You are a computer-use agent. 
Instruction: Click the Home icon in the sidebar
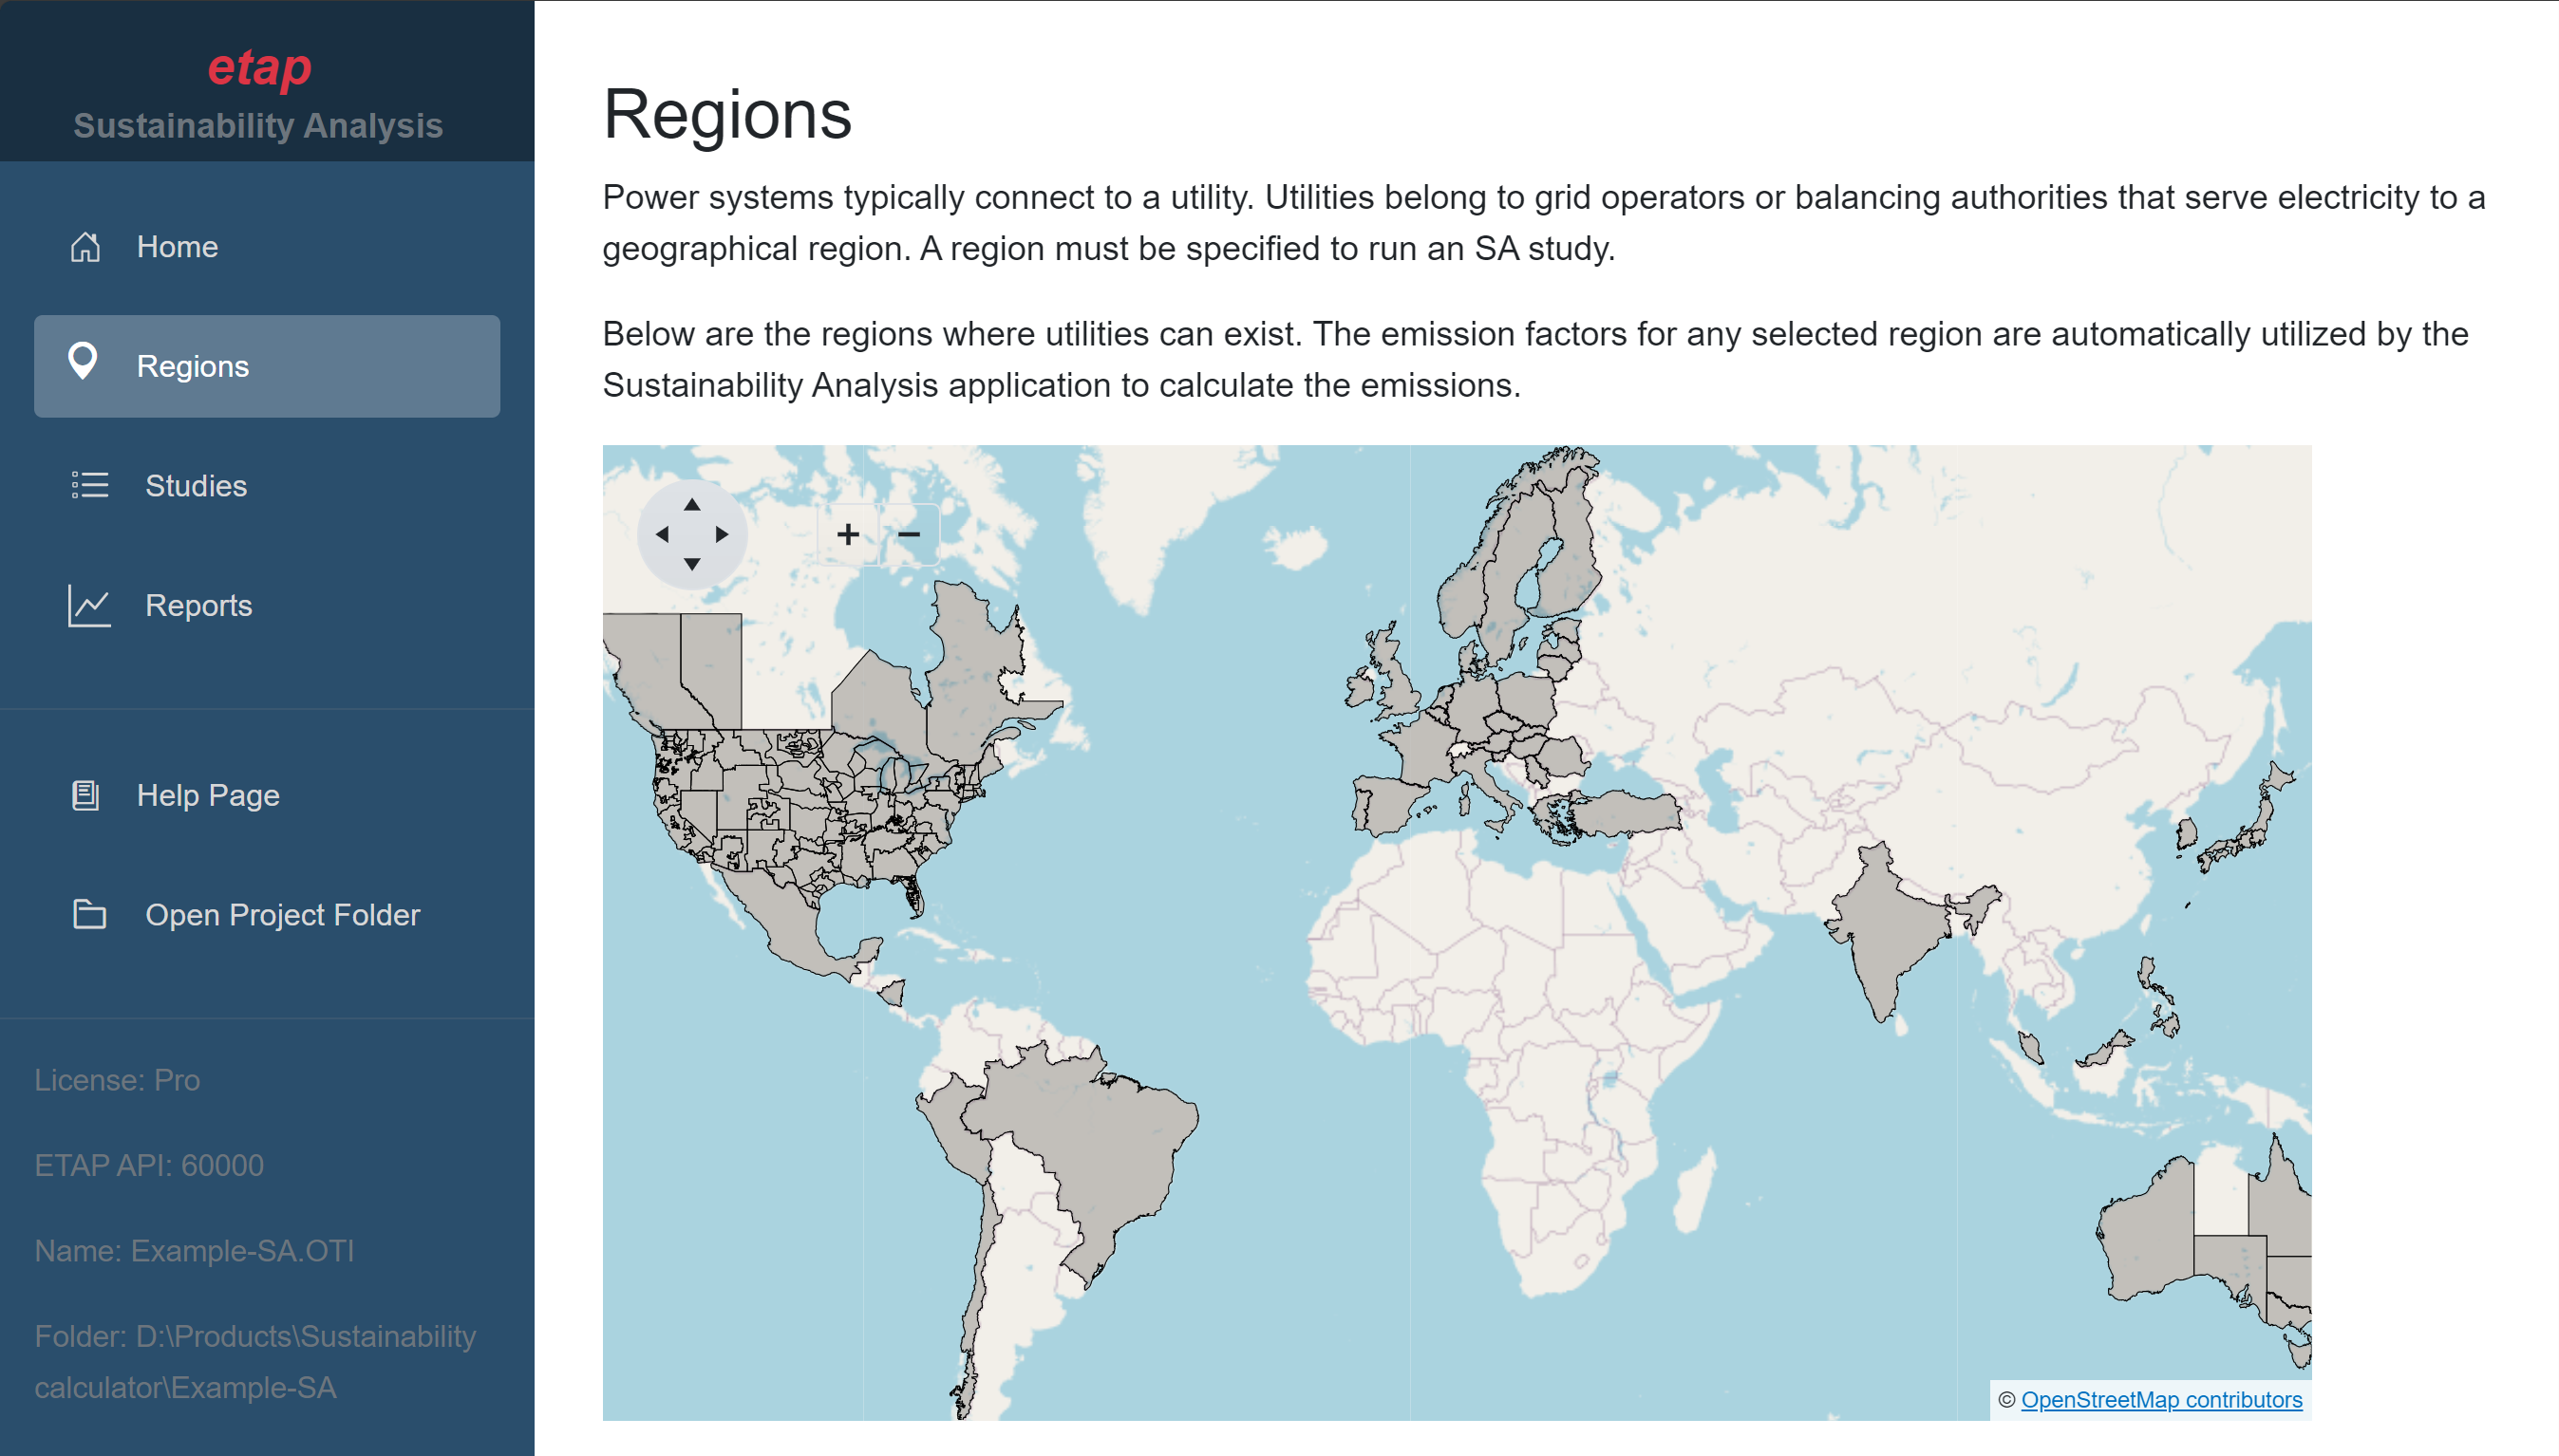pyautogui.click(x=86, y=246)
